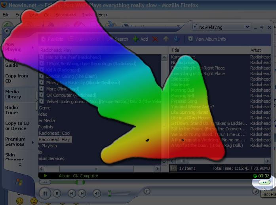Select the You and Whose Army? track
The height and width of the screenshot is (205, 276).
click(x=192, y=107)
